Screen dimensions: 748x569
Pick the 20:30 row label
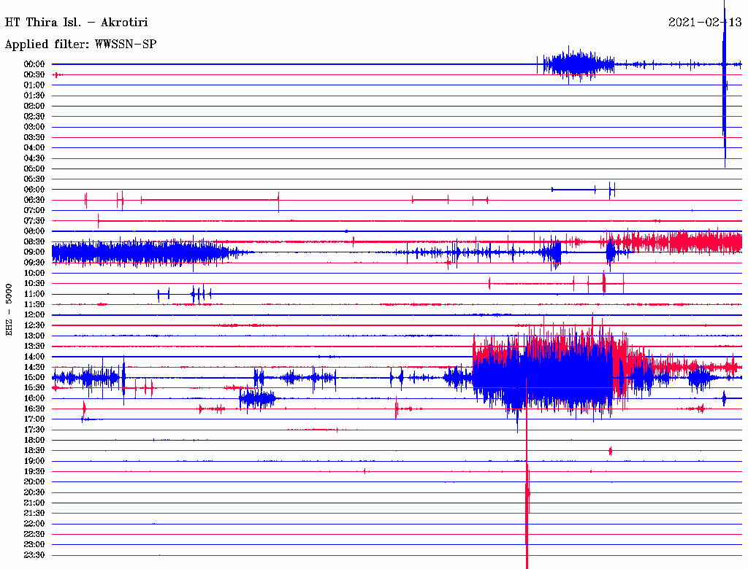[34, 492]
